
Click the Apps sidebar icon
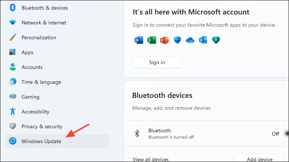pyautogui.click(x=13, y=52)
